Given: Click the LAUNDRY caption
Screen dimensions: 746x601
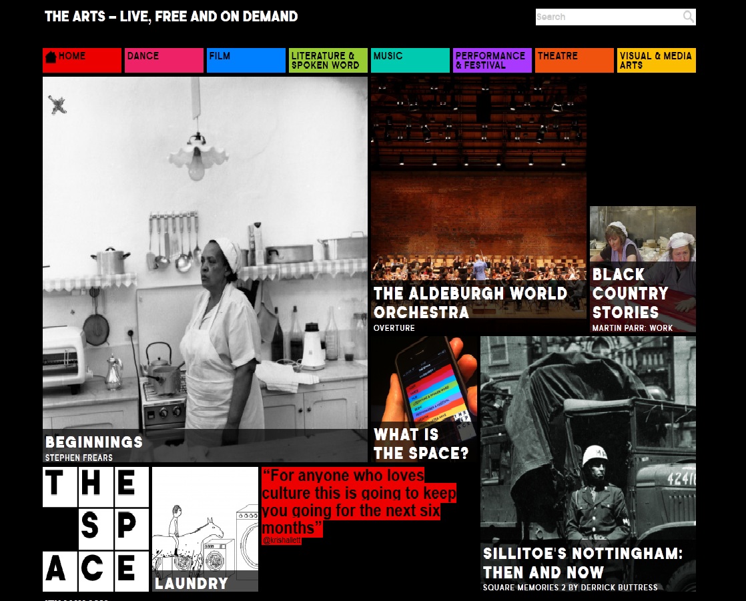Looking at the screenshot, I should coord(192,584).
